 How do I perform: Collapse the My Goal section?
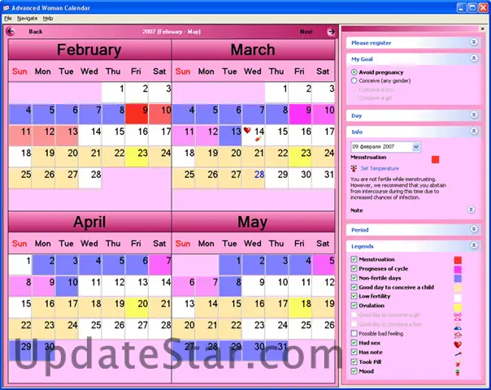[474, 58]
